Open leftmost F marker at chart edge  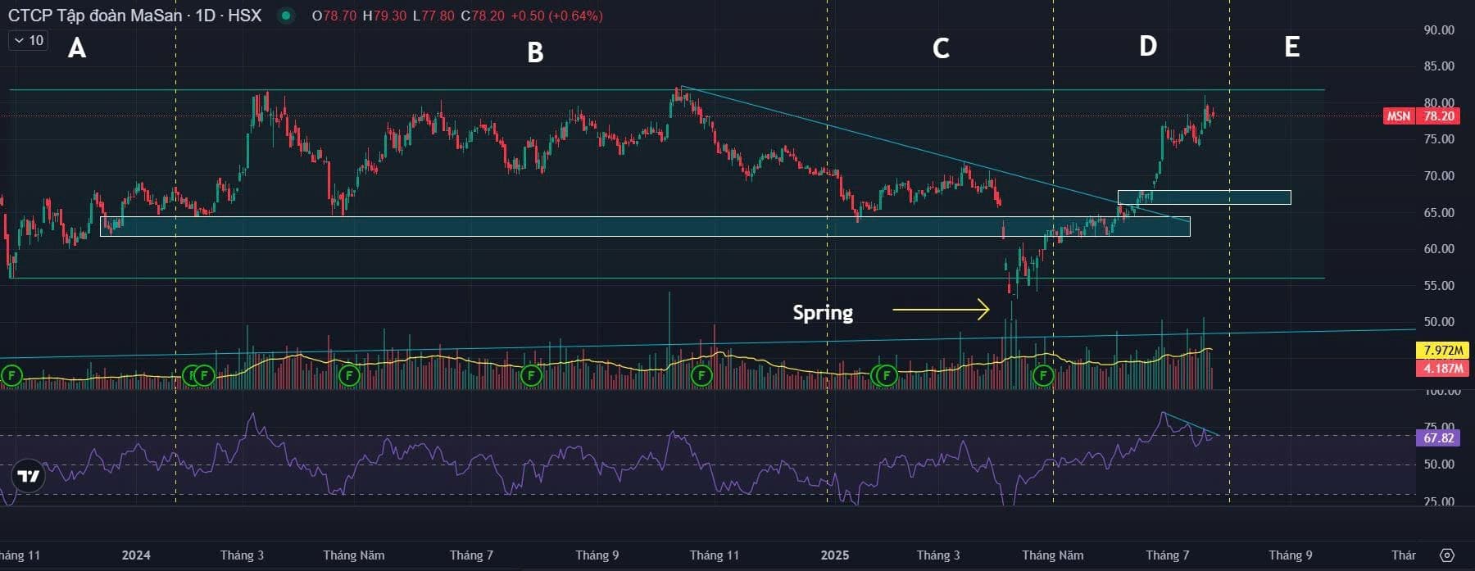(x=11, y=376)
